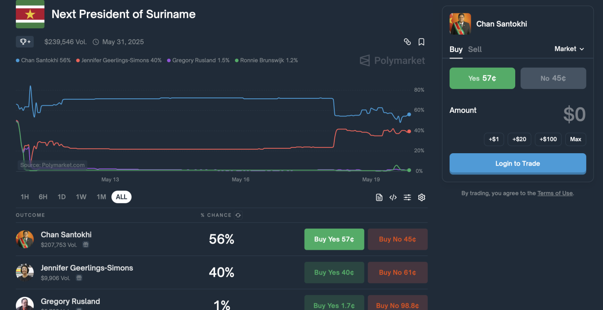The image size is (603, 310).
Task: Click the $0 amount field
Action: pos(574,114)
